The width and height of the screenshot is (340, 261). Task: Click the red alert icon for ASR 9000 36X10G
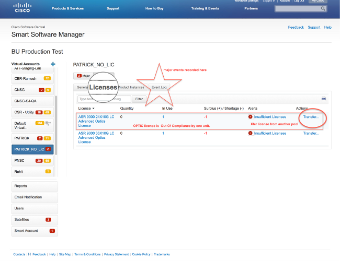pos(251,133)
